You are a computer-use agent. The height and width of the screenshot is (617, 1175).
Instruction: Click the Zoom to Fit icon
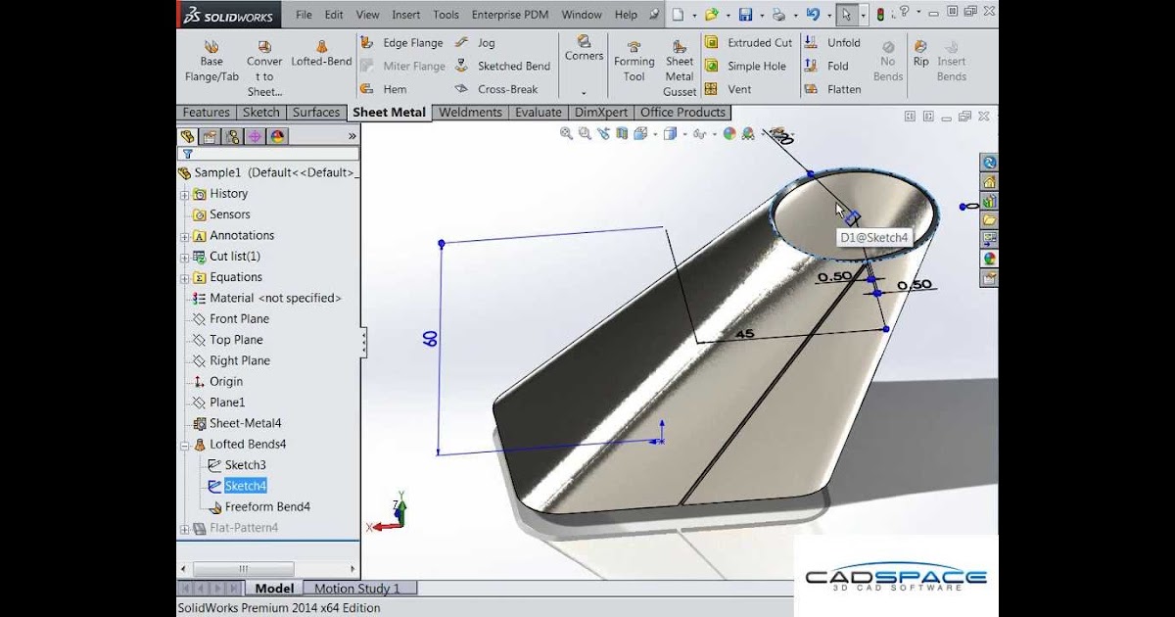[x=566, y=134]
